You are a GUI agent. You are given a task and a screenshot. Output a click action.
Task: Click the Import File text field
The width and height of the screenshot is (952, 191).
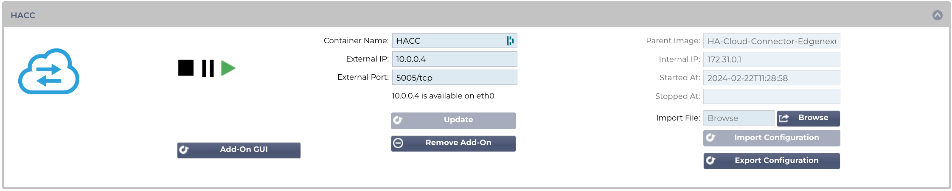(x=739, y=118)
